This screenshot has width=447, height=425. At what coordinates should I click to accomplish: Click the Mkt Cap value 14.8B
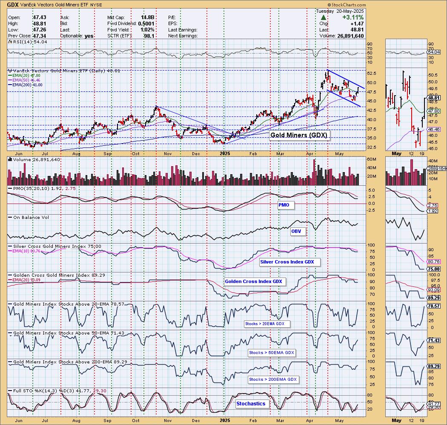147,17
